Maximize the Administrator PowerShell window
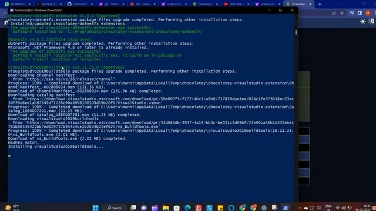 [280, 11]
